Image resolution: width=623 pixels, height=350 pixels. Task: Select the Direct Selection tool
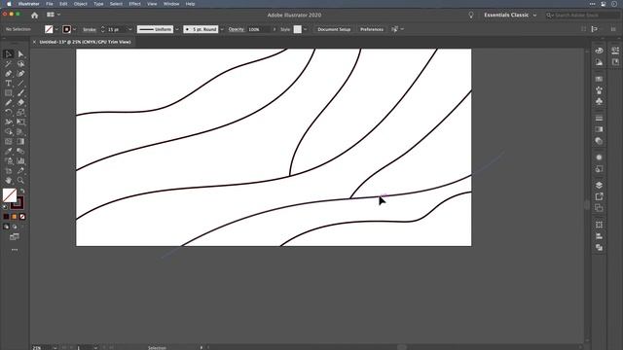coord(20,54)
